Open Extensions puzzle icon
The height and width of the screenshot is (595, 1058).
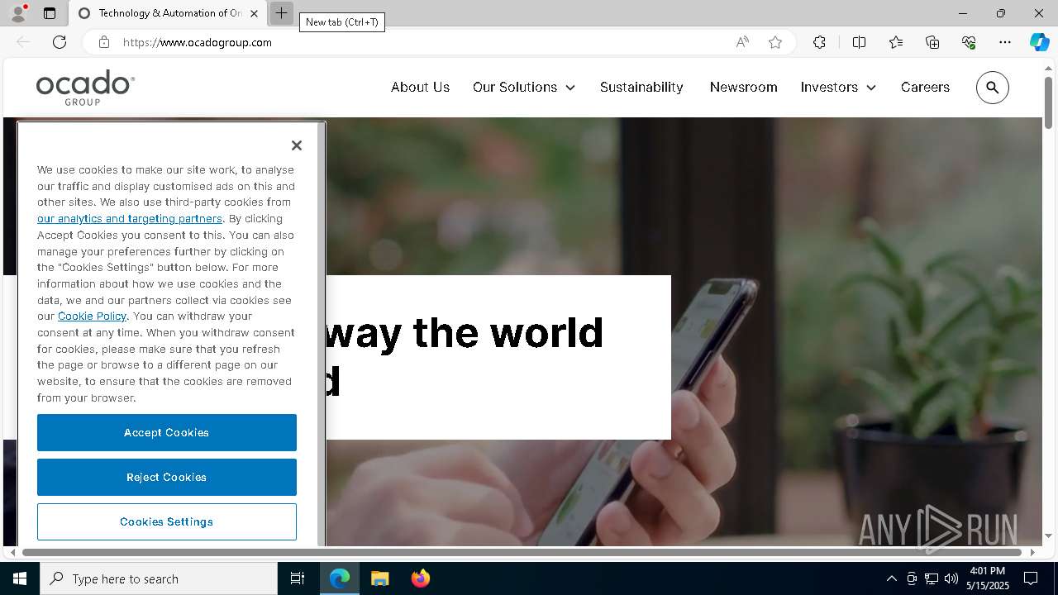(819, 42)
